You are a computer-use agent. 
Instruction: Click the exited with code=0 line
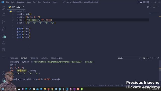35,79
